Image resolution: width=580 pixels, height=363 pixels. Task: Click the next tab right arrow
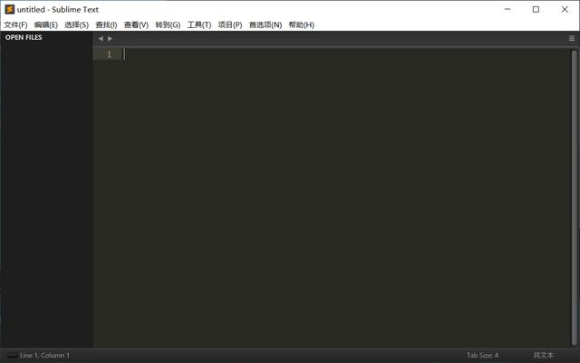coord(111,39)
